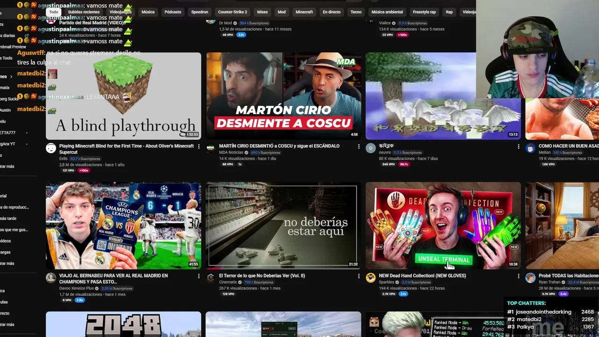Click the 5.4x badge under Ryan Trahan
The image size is (599, 337).
pyautogui.click(x=563, y=294)
